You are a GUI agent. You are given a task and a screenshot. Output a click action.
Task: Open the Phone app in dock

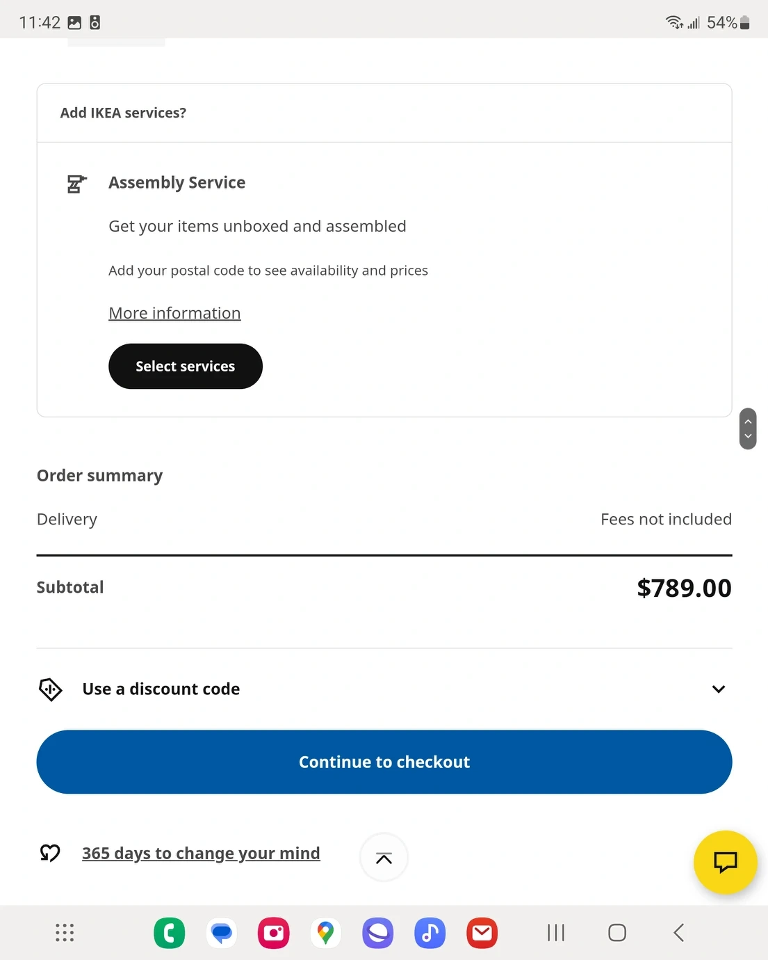[170, 933]
